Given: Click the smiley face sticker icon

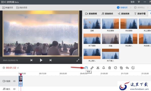Looking at the screenshot, I should [133, 68].
